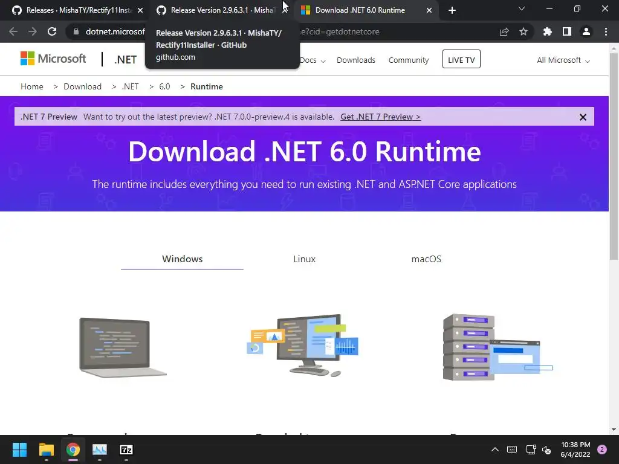Toggle the Chrome side panel icon
The image size is (619, 464).
[567, 31]
